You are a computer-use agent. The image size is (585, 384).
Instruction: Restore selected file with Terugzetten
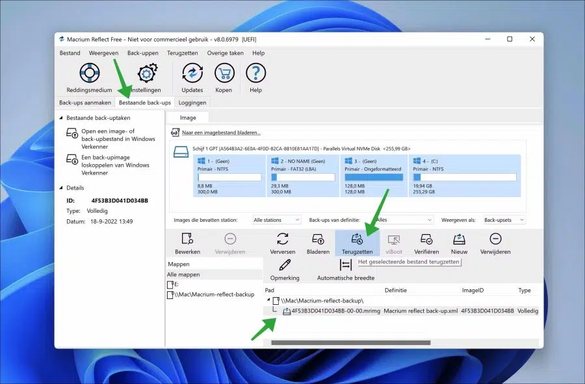(x=357, y=244)
